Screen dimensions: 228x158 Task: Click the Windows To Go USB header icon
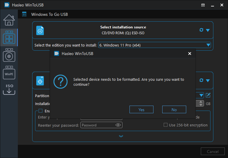click(x=24, y=14)
